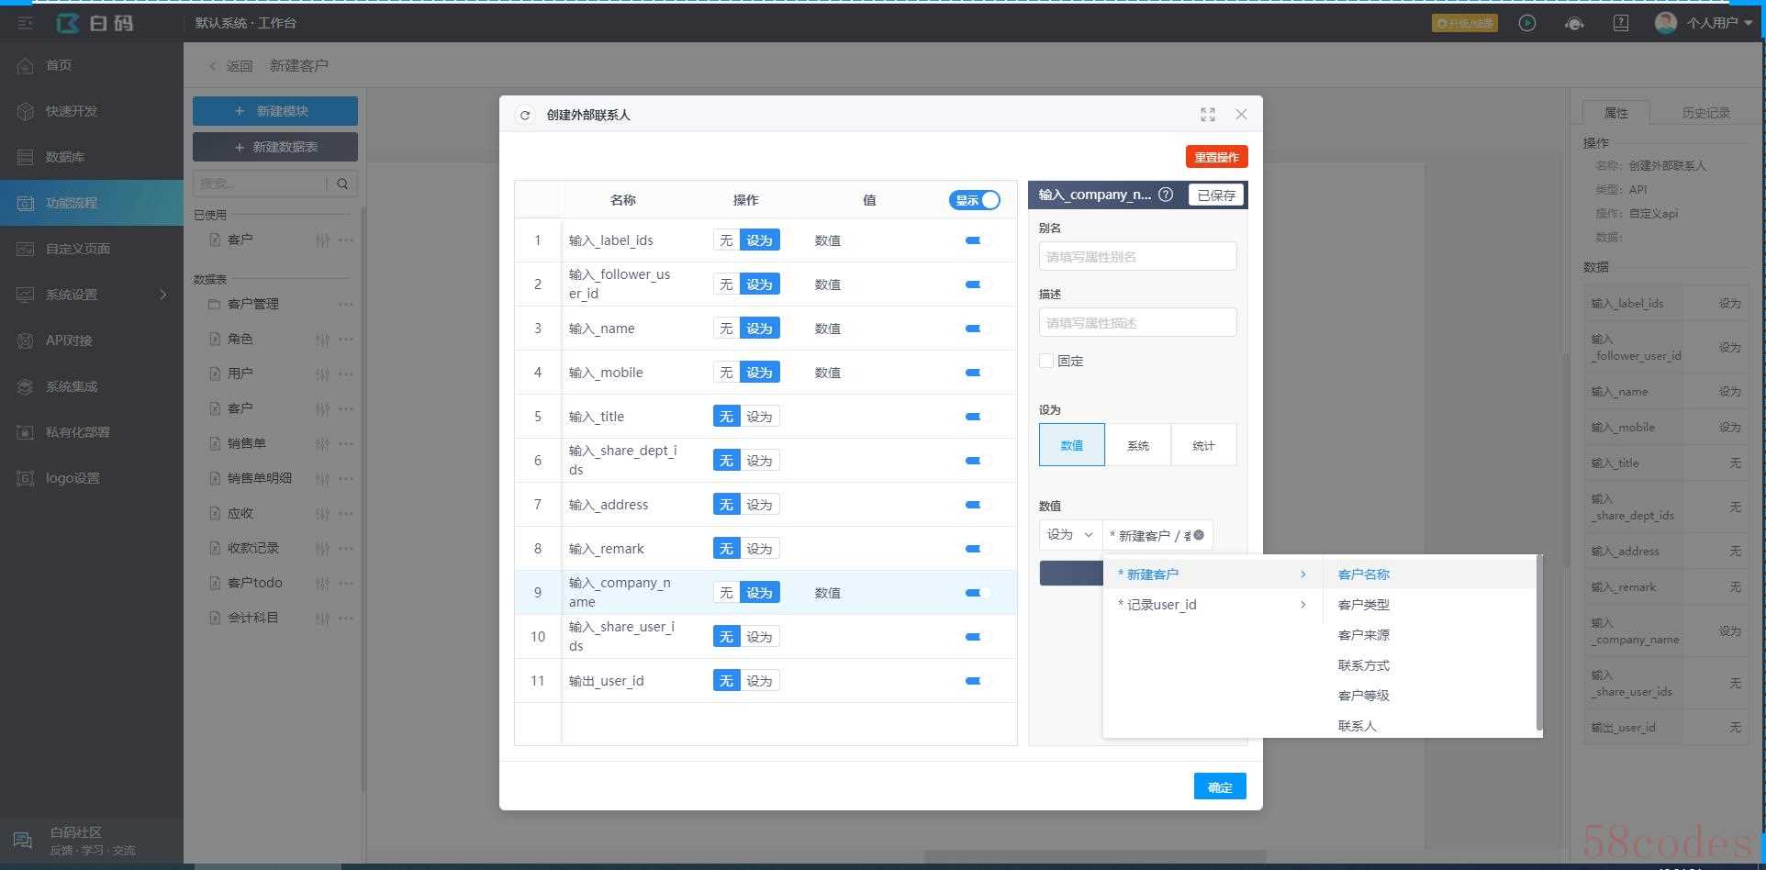Click the sidebar 搜索 input box
This screenshot has width=1766, height=870.
(x=260, y=184)
